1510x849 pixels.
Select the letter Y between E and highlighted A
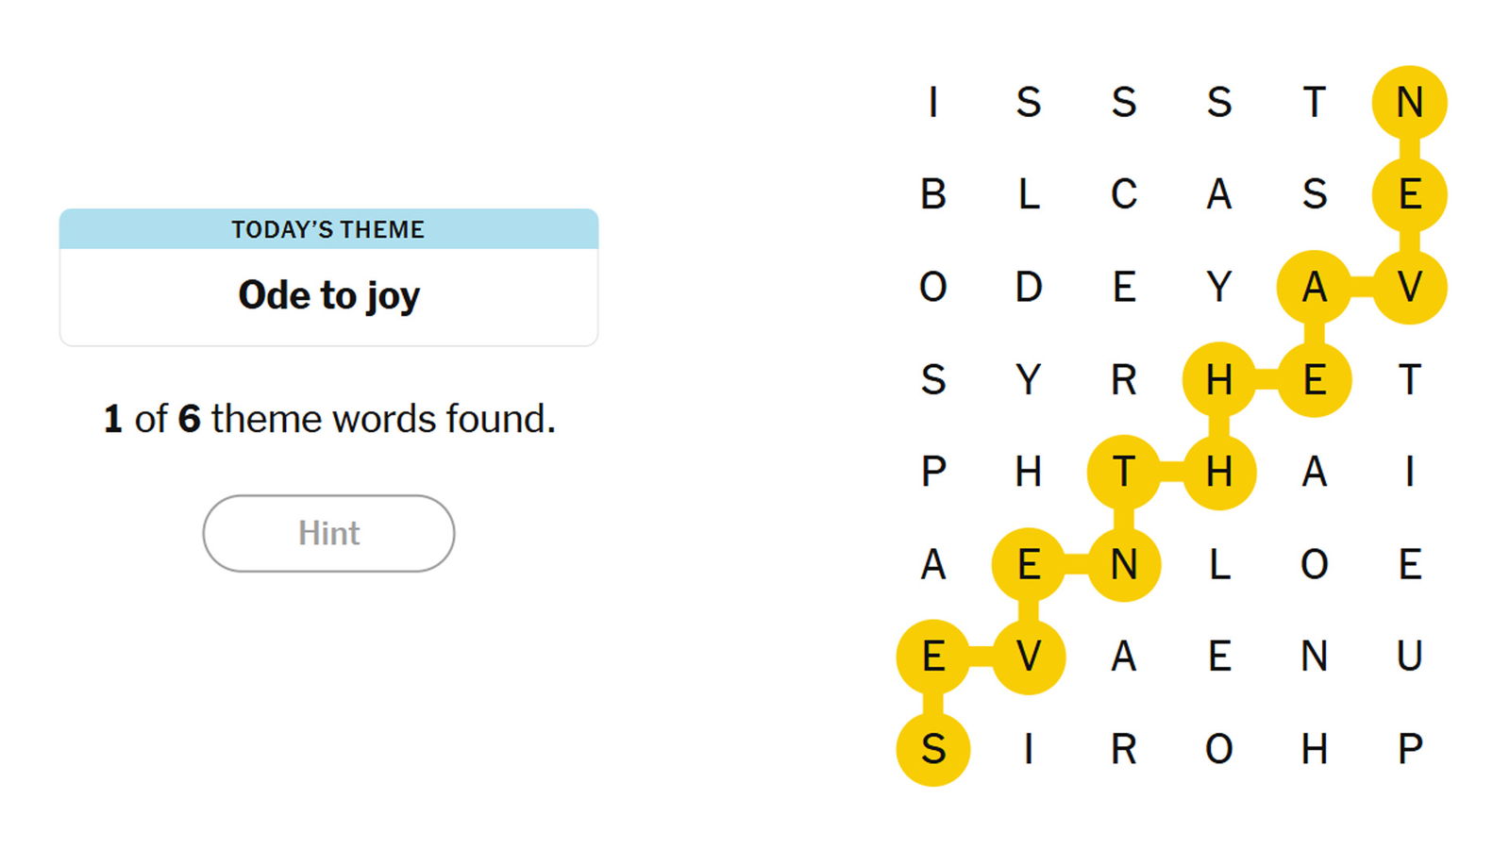coord(1218,287)
